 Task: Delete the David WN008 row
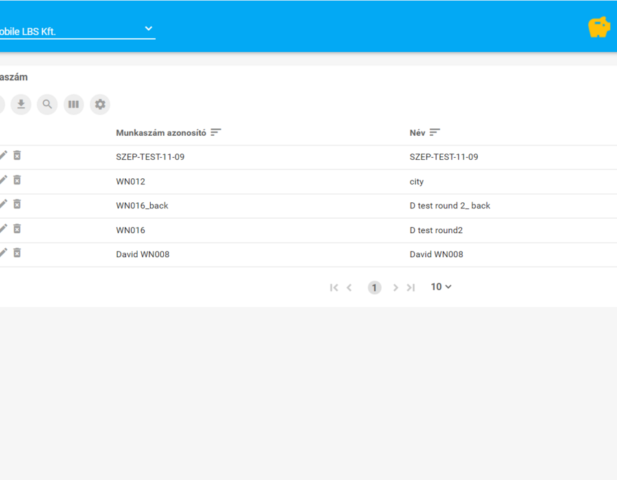click(17, 252)
